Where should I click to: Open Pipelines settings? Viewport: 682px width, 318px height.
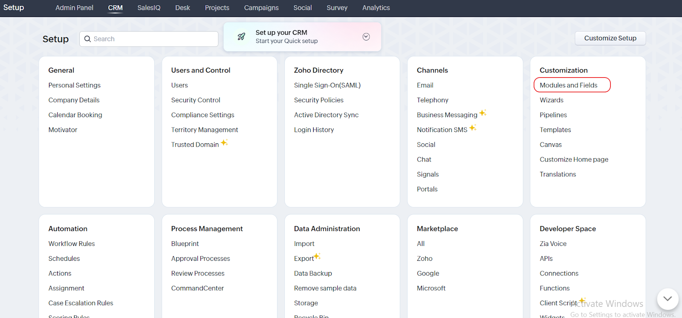tap(553, 115)
